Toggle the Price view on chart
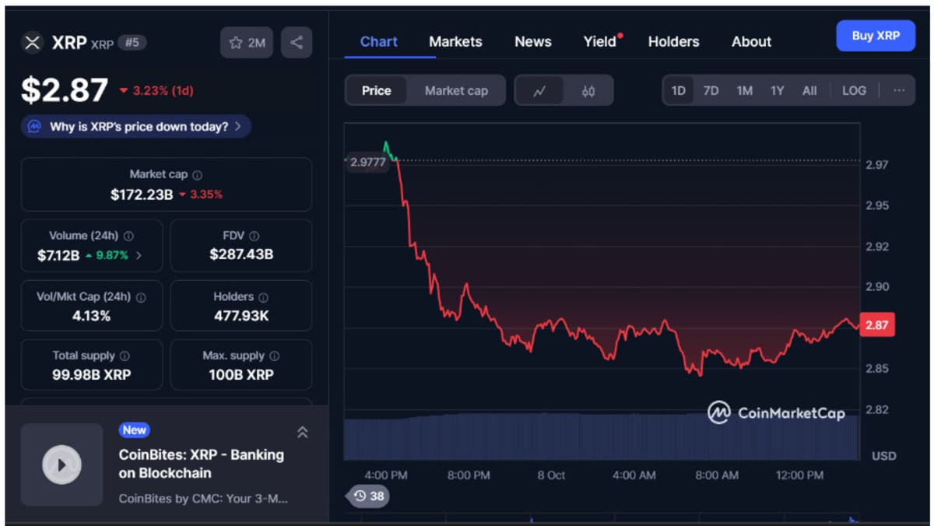The image size is (934, 526). pyautogui.click(x=376, y=90)
